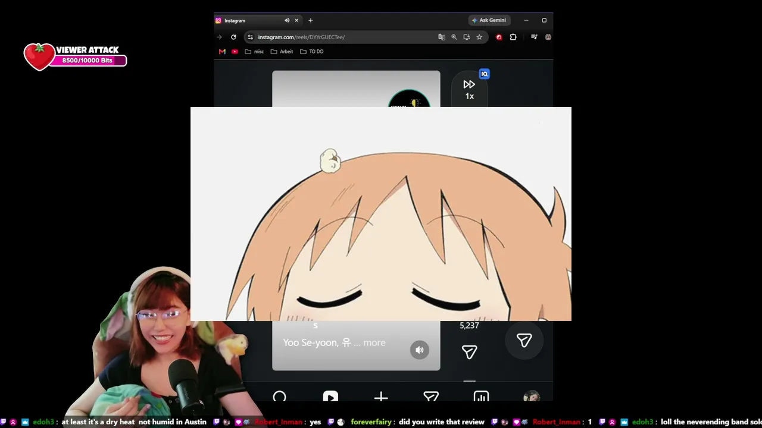Open the red extension icon
Viewport: 762px width, 428px height.
pyautogui.click(x=499, y=37)
